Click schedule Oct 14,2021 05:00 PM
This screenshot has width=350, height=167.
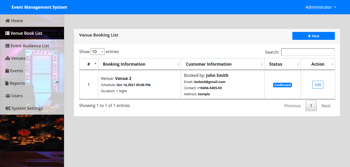pos(133,85)
